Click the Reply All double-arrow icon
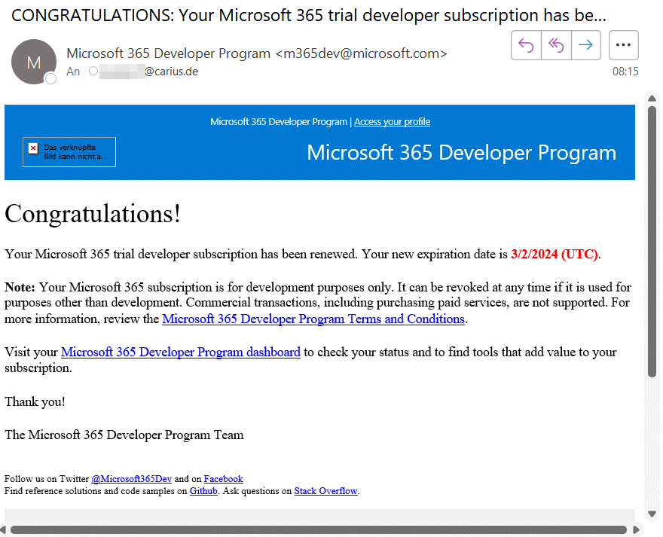663x537 pixels. [556, 45]
